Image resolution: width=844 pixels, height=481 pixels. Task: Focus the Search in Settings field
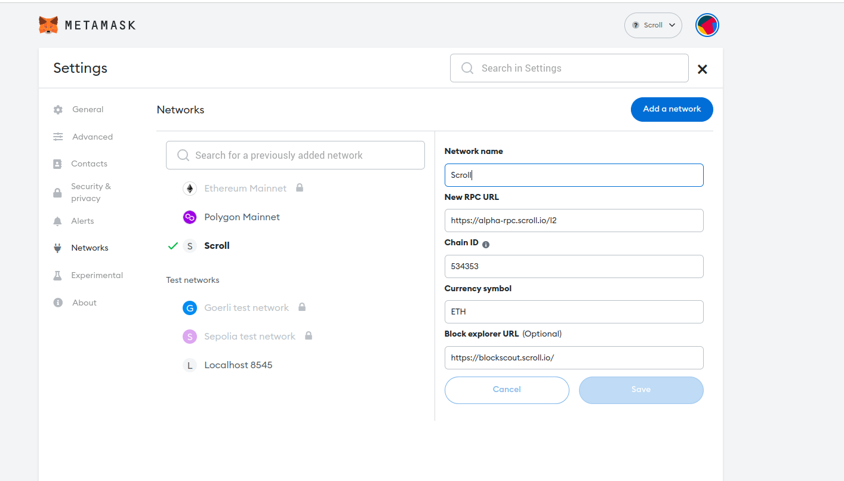569,68
